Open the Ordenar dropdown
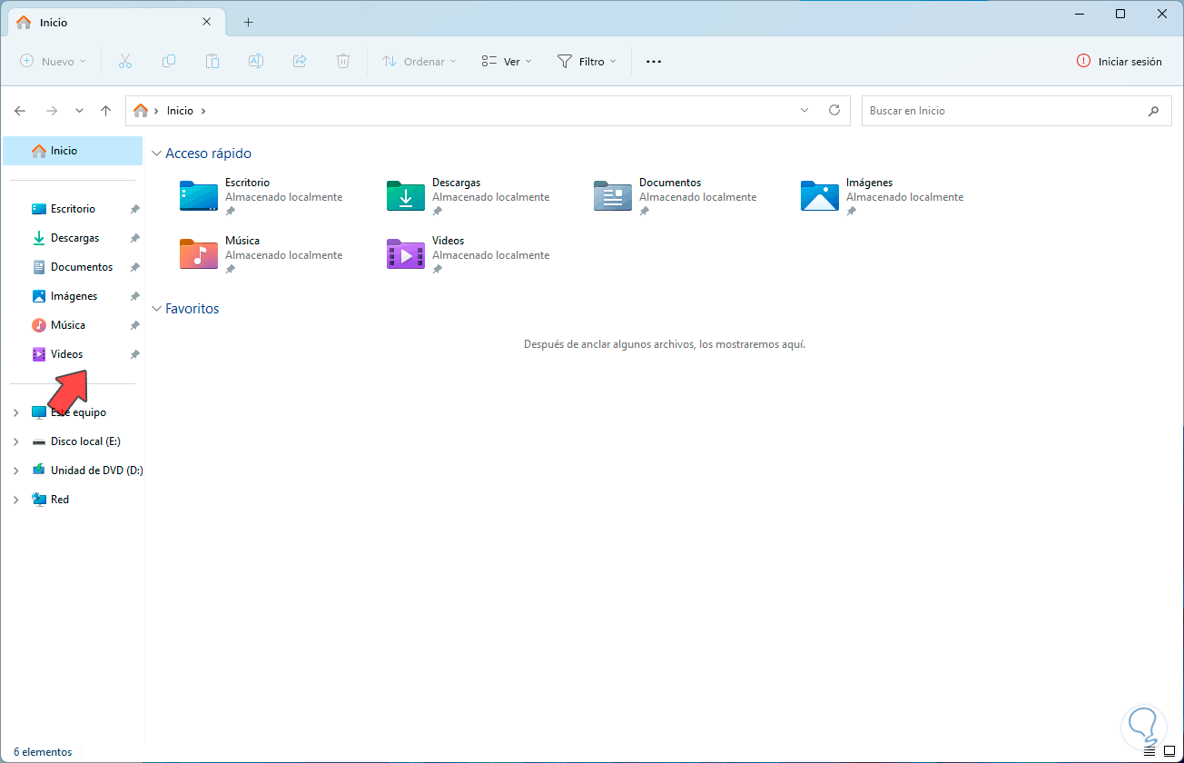 click(419, 61)
